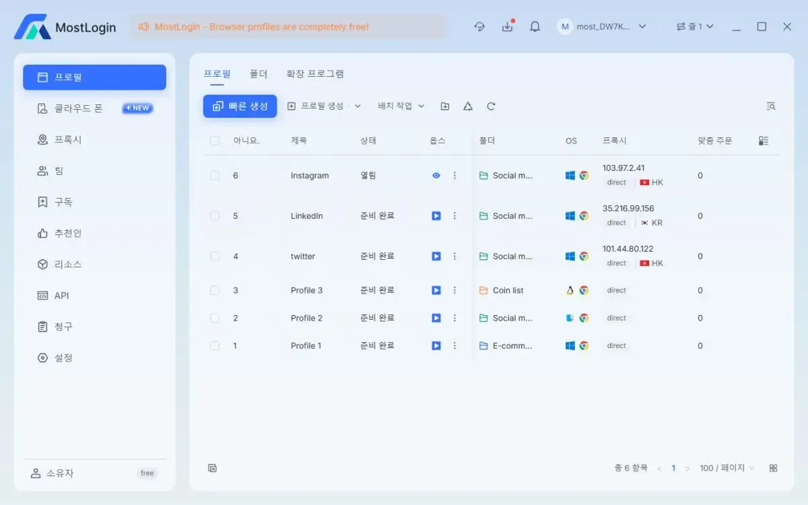Select the Instagram row checkbox
The height and width of the screenshot is (505, 808).
215,176
